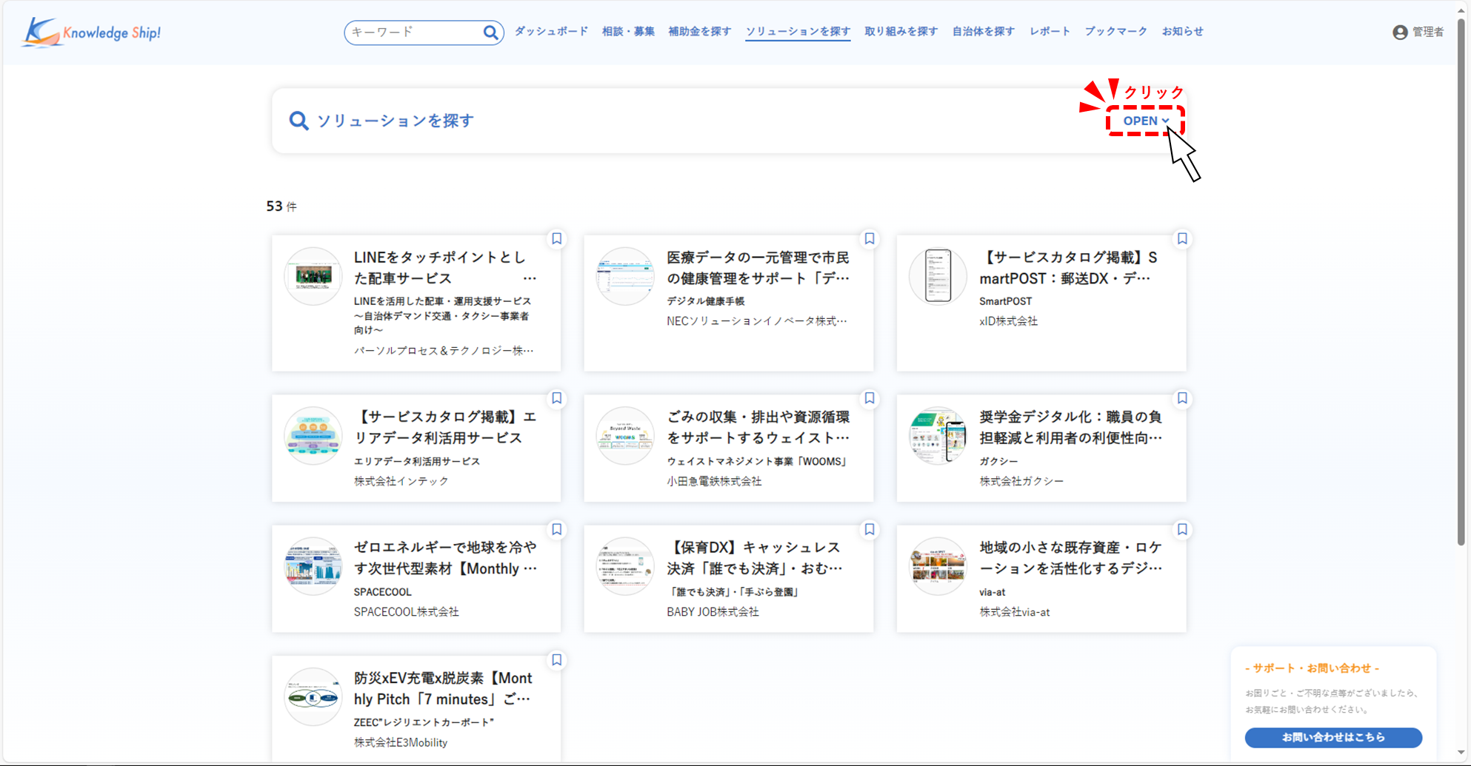Click company name 株式会社ガクシー
The image size is (1471, 766).
point(1021,481)
